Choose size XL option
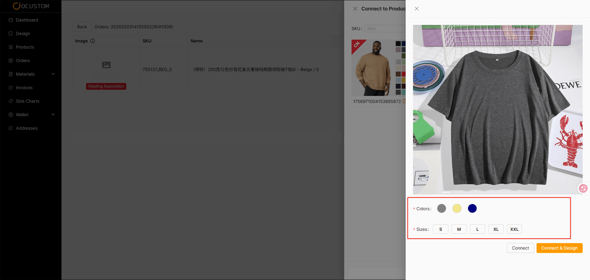590x280 pixels. (x=496, y=229)
